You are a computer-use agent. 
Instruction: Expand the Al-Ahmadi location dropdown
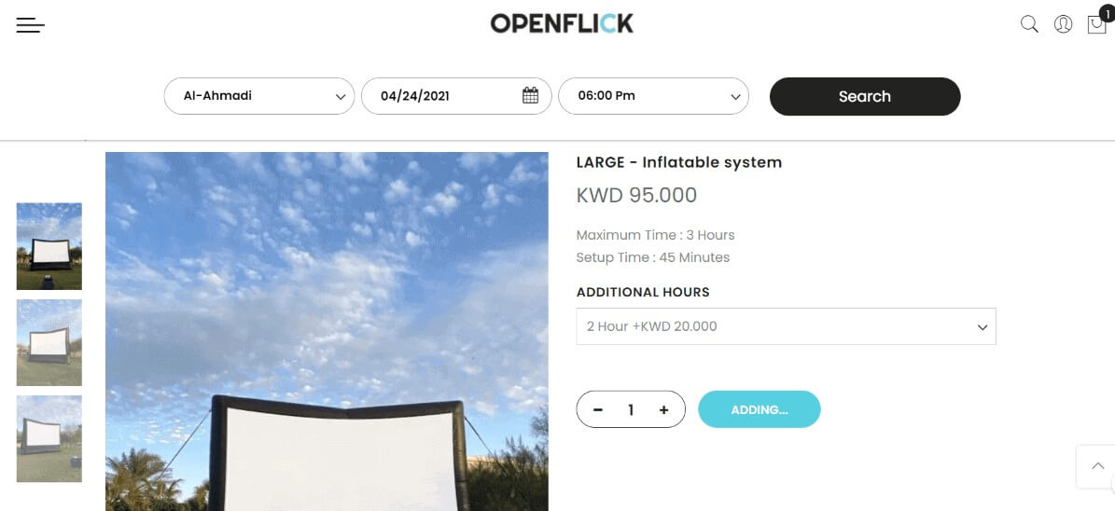[x=258, y=96]
